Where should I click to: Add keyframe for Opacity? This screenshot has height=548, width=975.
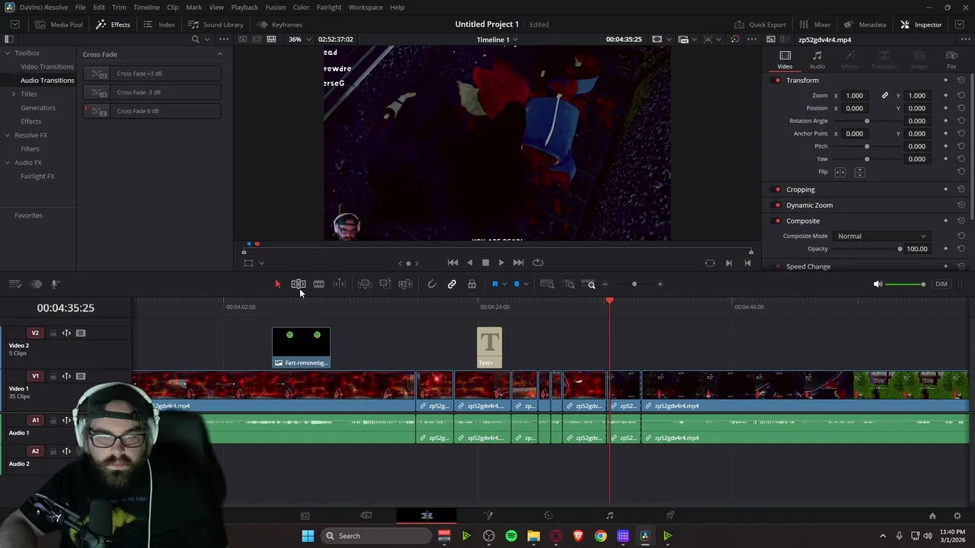pyautogui.click(x=946, y=249)
